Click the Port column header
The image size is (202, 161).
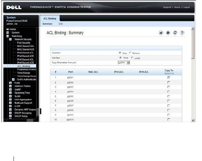click(71, 72)
